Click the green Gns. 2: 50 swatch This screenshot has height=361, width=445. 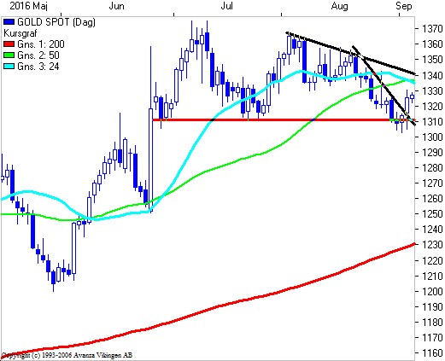(x=9, y=55)
